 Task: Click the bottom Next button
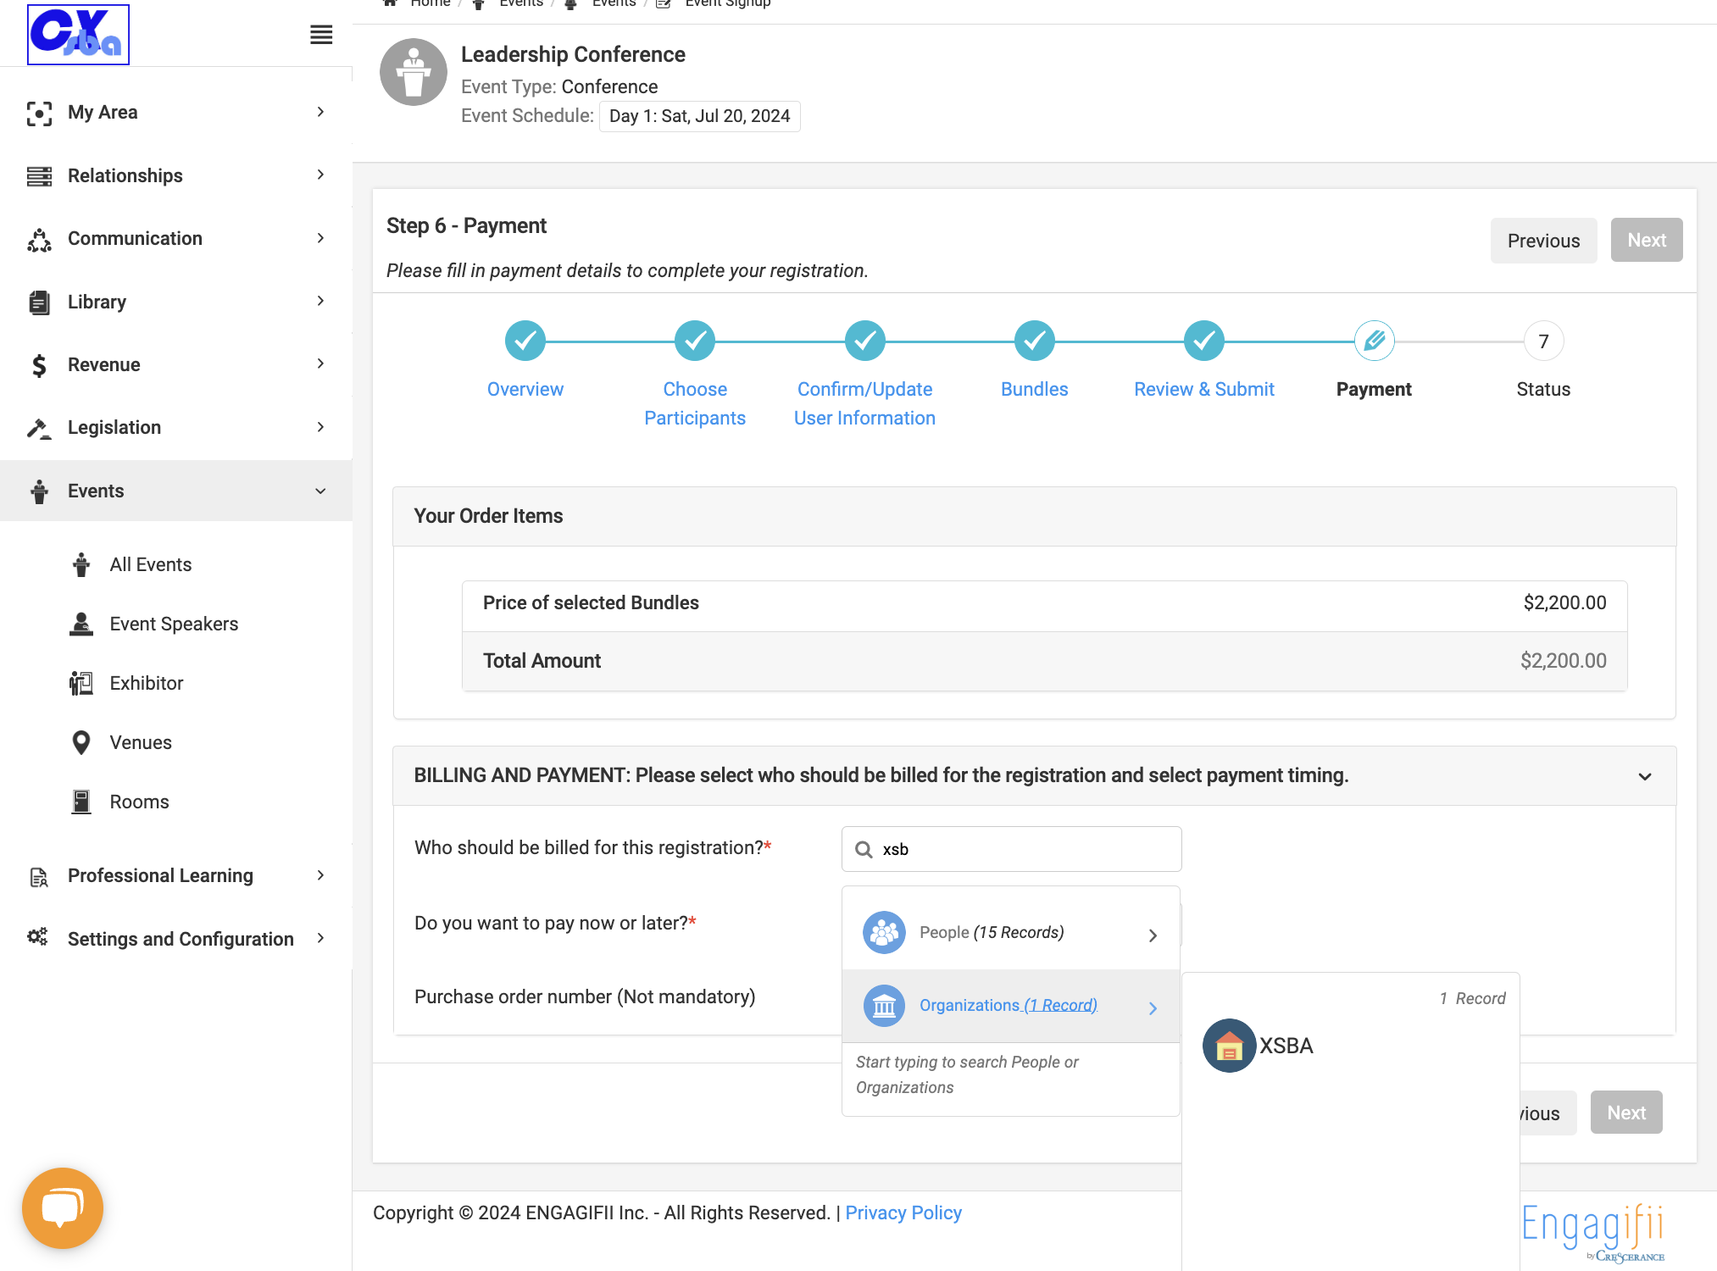[x=1625, y=1113]
